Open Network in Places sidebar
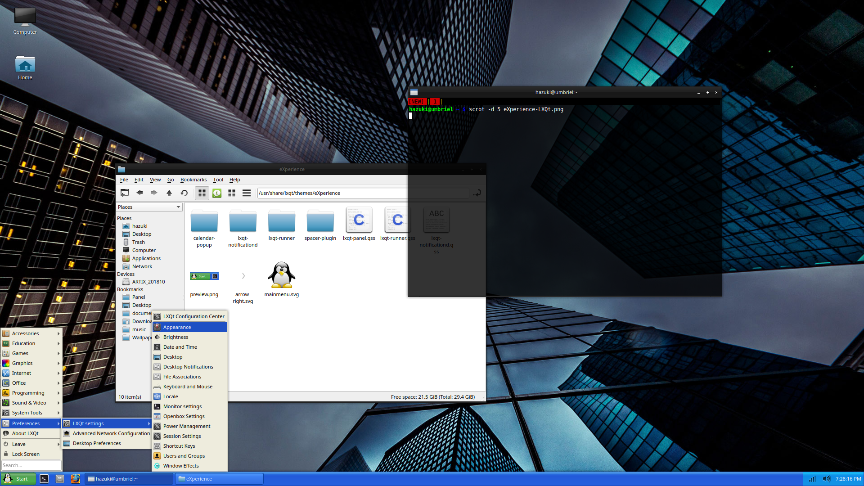This screenshot has width=864, height=486. point(142,266)
